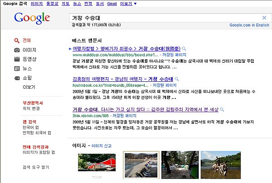Open the tents under trees image thumbnail
The image size is (272, 183).
click(180, 165)
